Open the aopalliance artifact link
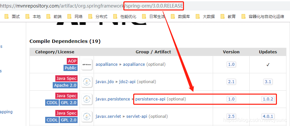This screenshot has height=126, width=290. 134,64
